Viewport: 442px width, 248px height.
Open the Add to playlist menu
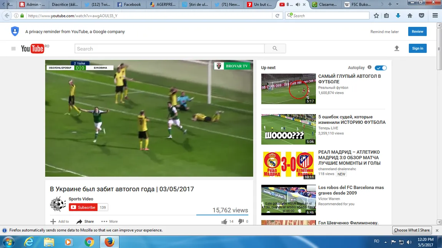coord(60,222)
